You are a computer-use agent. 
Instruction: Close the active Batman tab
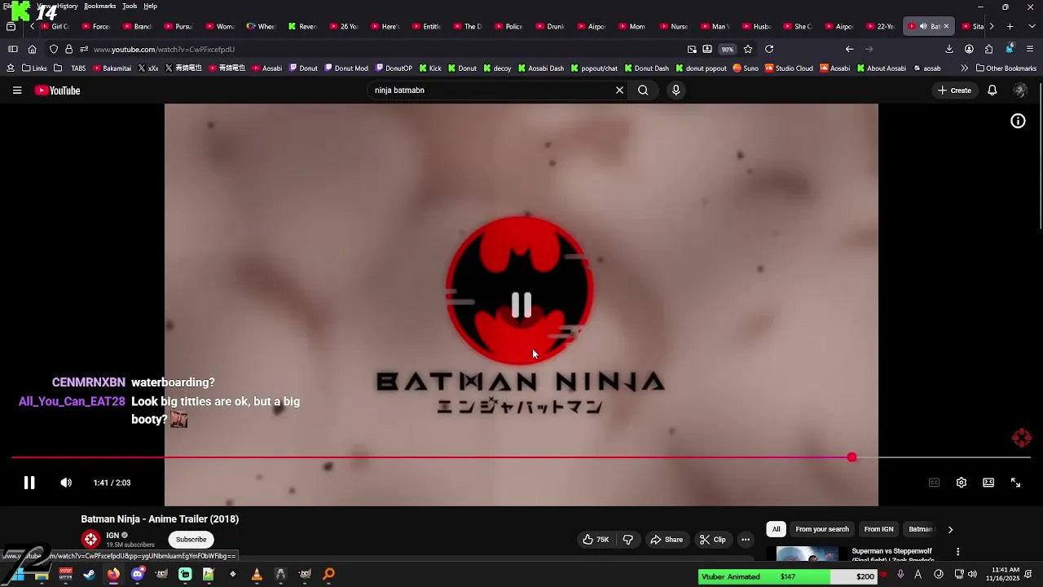coord(946,26)
